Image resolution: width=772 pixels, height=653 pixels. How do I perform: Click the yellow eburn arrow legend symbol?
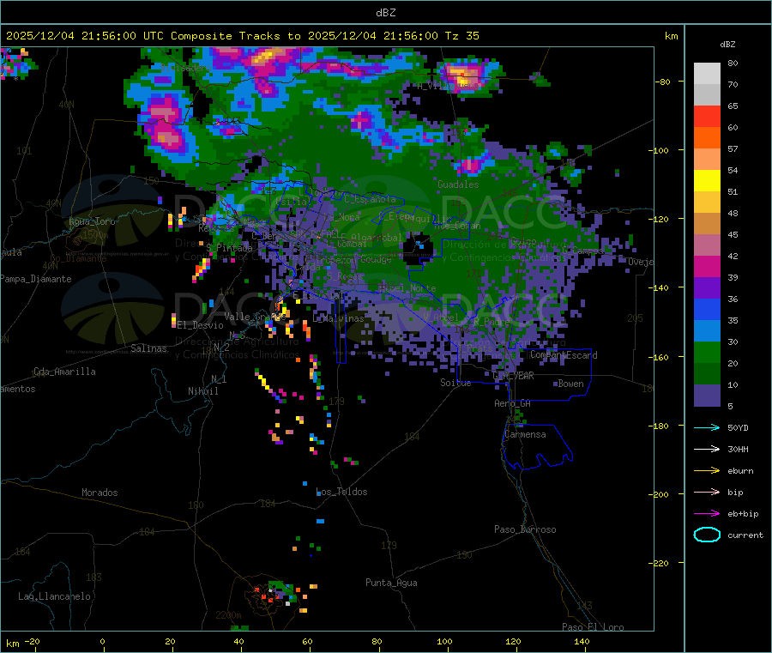click(707, 471)
